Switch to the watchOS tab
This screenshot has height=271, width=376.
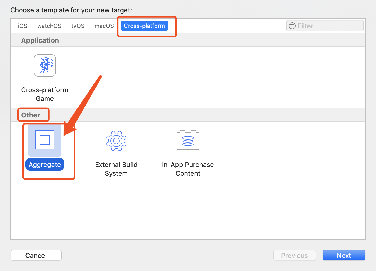(49, 26)
